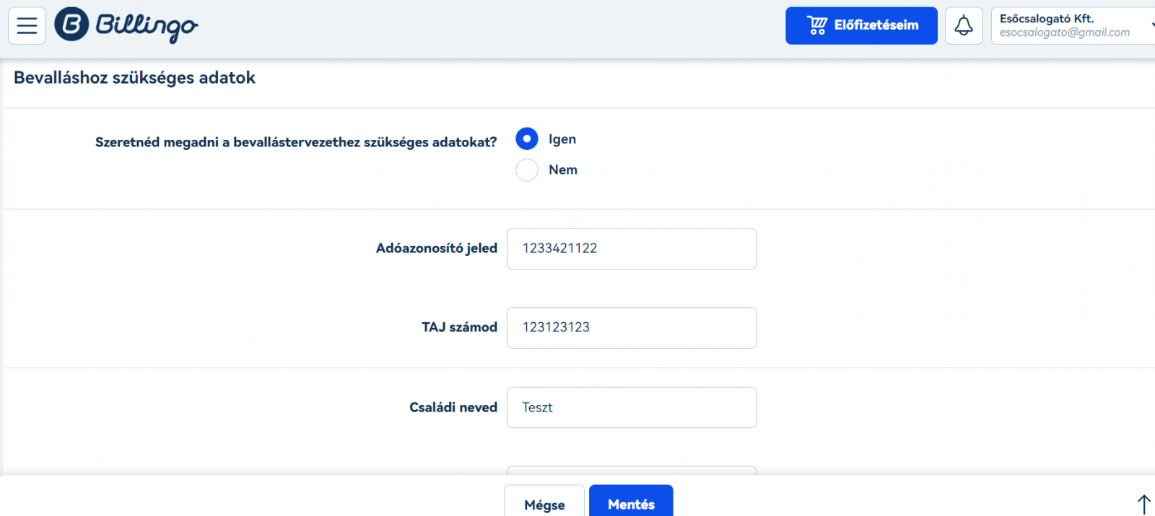Click the round Billingo B logo icon
1155x516 pixels.
pos(71,25)
